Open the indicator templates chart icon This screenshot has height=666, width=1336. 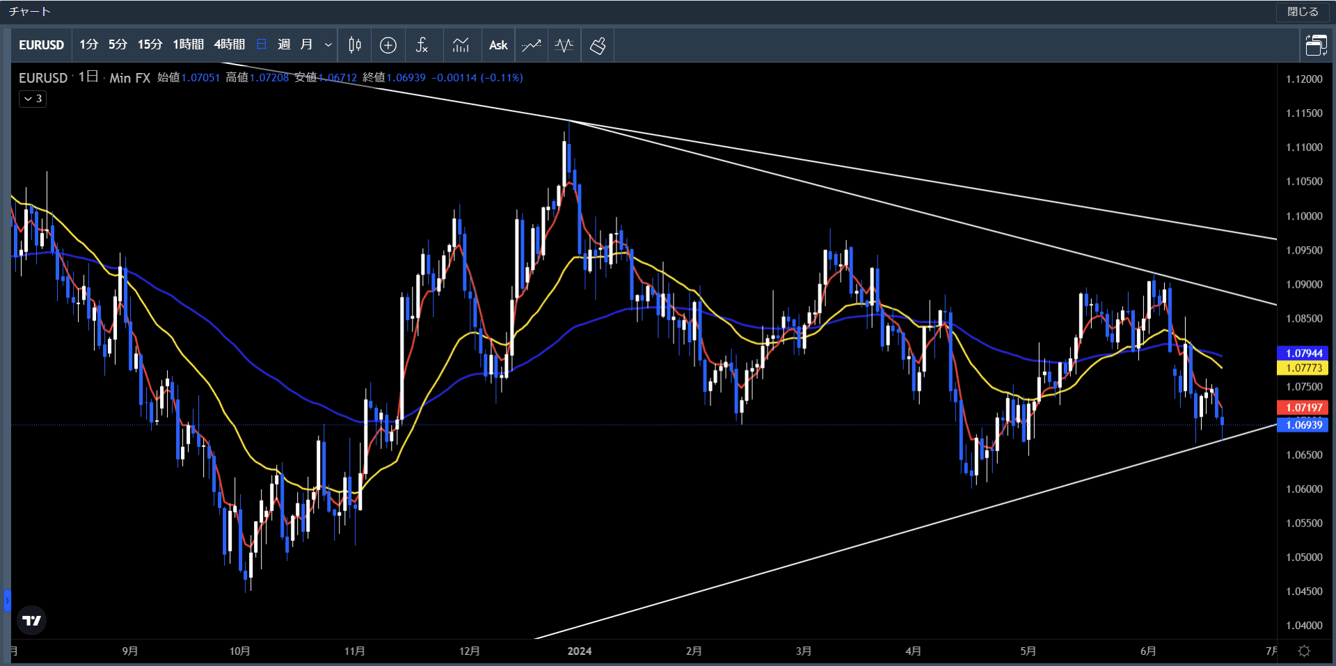461,45
